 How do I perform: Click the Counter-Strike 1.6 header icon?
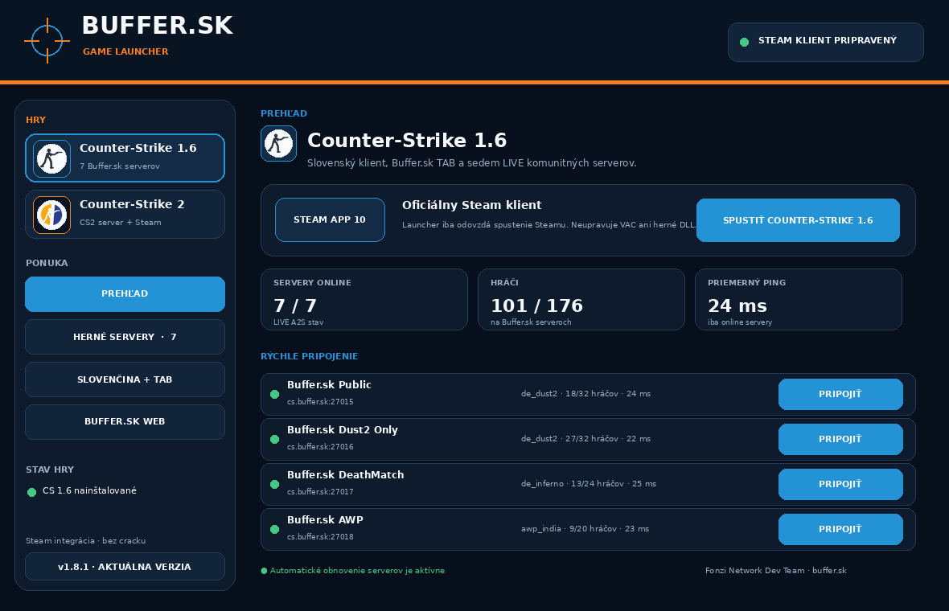[x=278, y=143]
